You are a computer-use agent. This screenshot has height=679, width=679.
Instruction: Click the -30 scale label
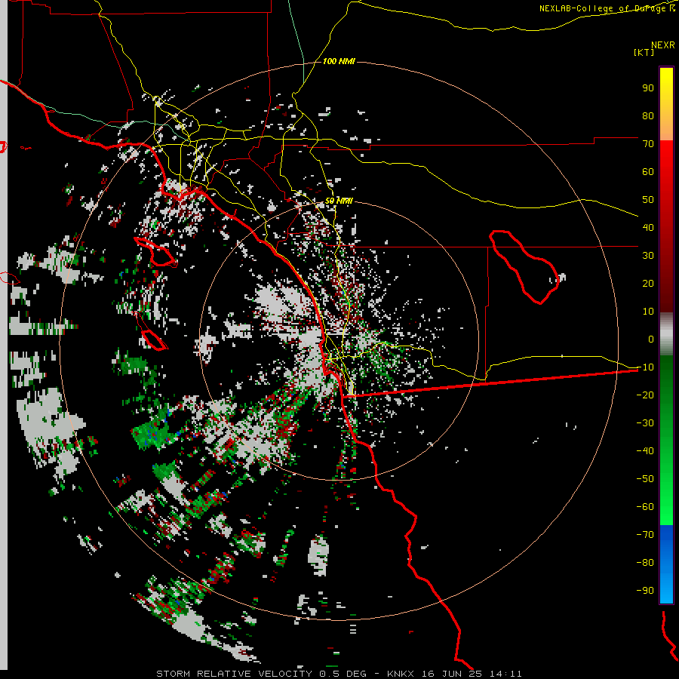pos(645,423)
